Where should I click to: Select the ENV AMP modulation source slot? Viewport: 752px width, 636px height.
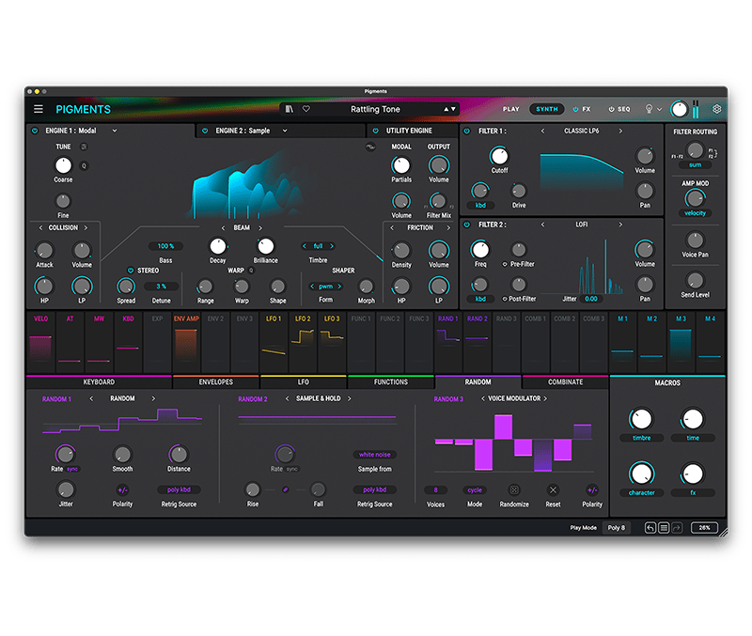[186, 342]
